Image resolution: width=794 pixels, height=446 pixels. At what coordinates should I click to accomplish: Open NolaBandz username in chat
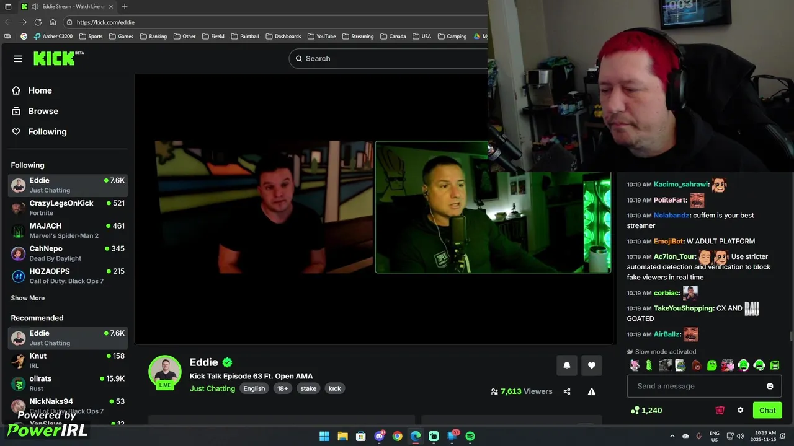(x=671, y=216)
